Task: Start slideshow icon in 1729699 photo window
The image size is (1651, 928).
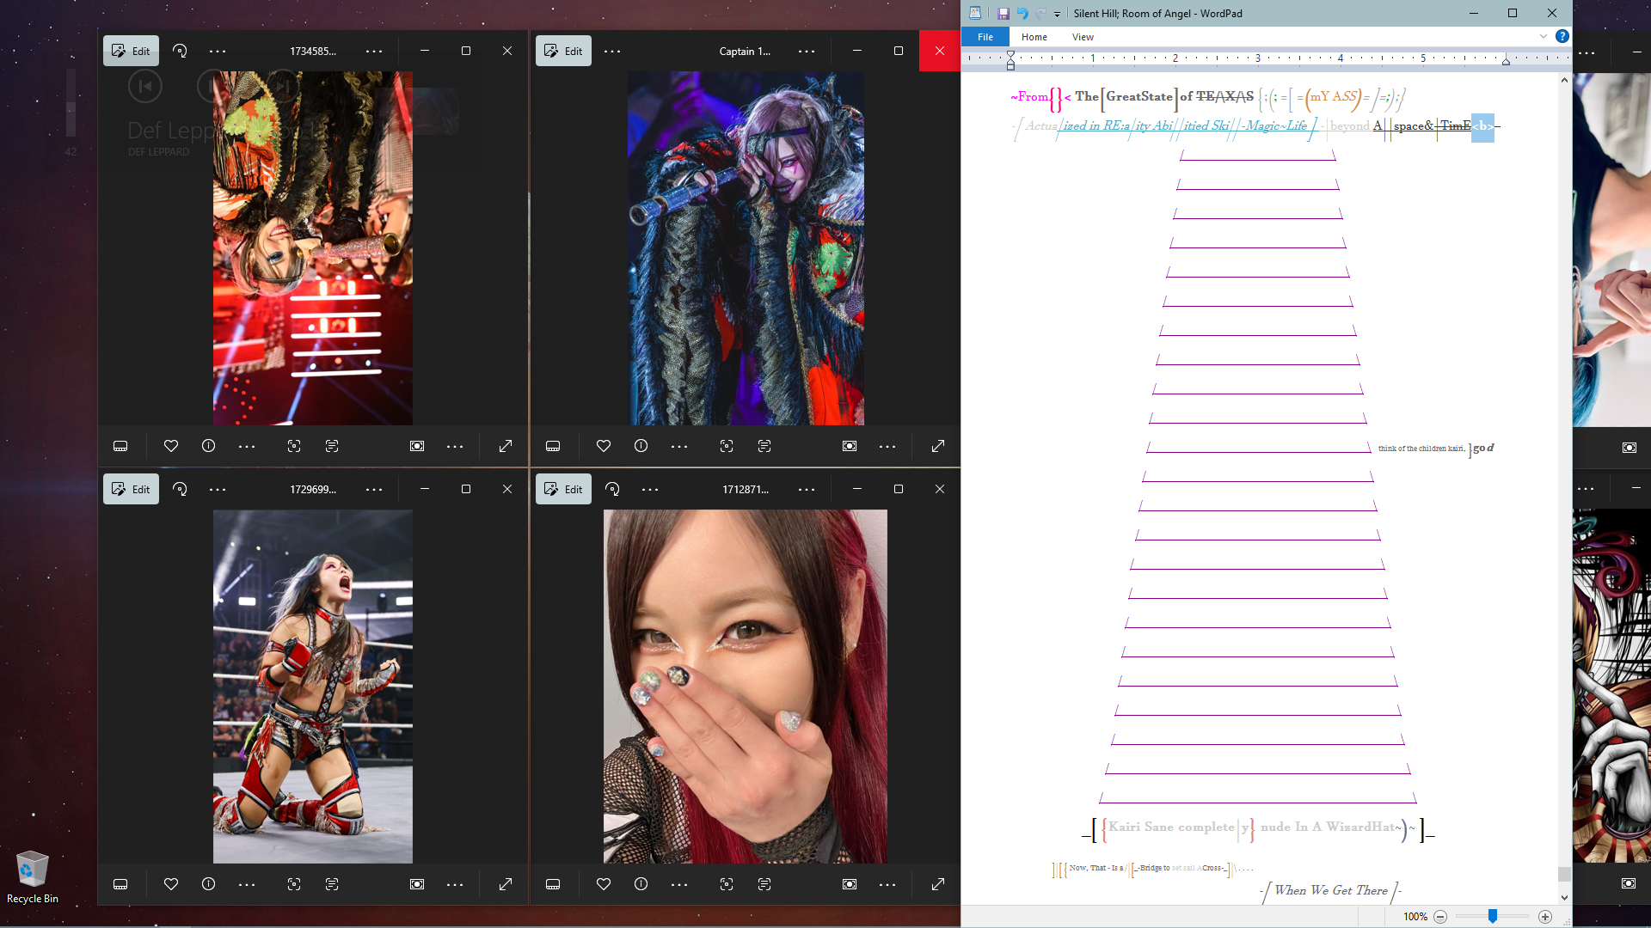Action: click(x=417, y=884)
